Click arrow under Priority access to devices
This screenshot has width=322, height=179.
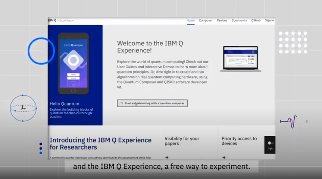(x=224, y=157)
